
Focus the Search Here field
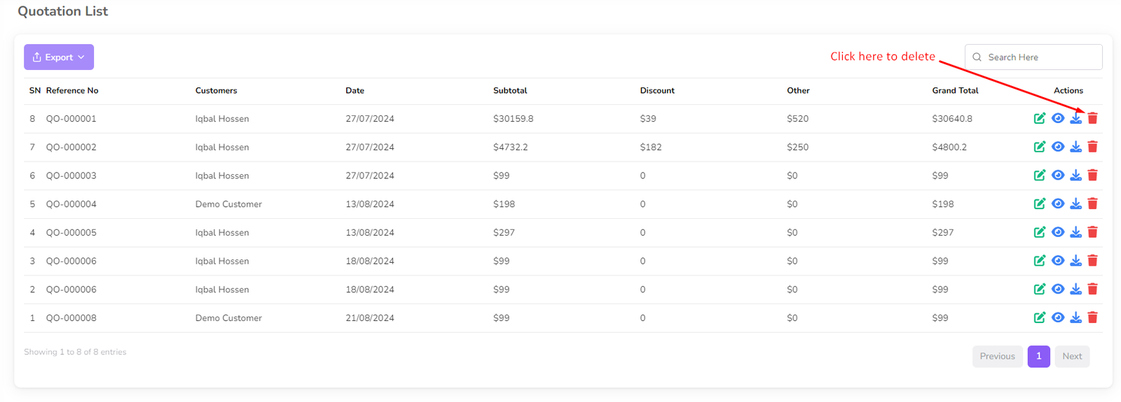click(1040, 57)
